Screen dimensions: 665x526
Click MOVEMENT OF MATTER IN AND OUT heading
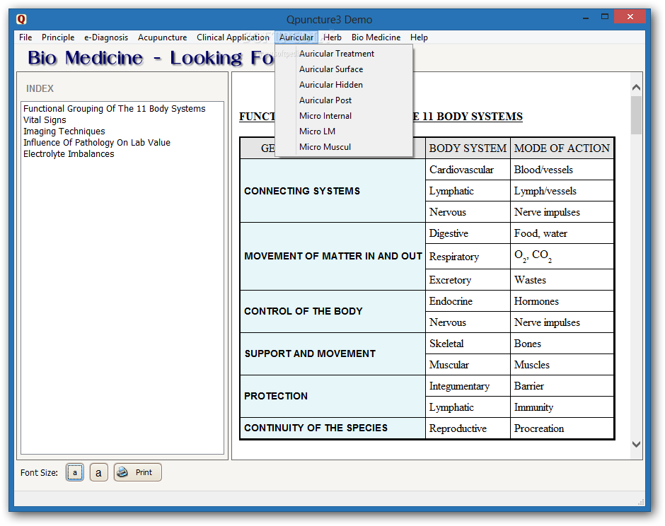[332, 257]
